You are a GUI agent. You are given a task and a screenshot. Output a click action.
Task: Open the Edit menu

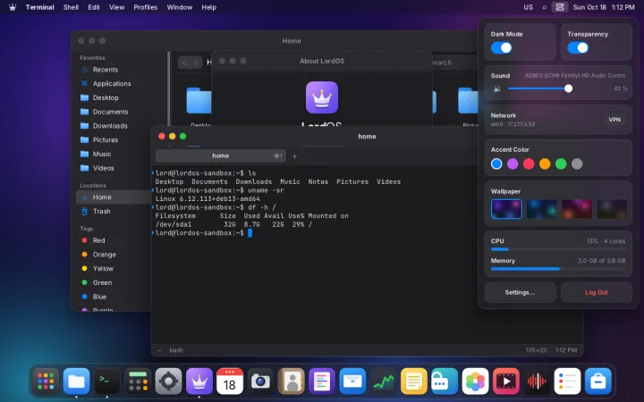[94, 7]
